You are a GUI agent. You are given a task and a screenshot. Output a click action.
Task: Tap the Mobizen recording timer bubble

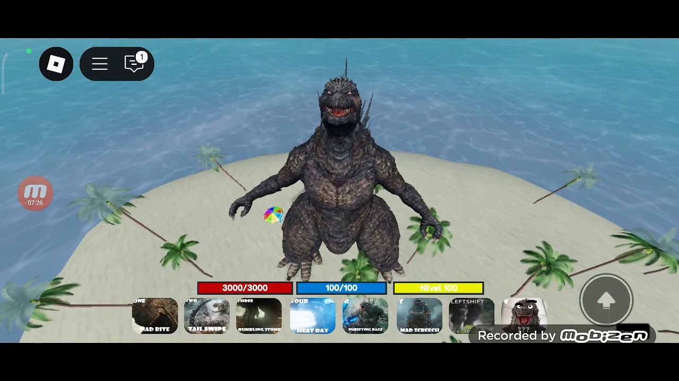pos(36,194)
